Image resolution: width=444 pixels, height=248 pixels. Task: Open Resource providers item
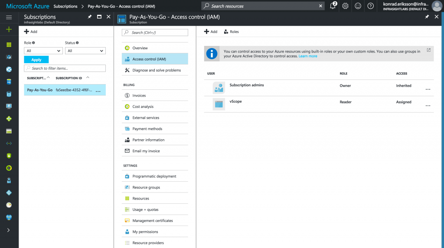point(155,243)
